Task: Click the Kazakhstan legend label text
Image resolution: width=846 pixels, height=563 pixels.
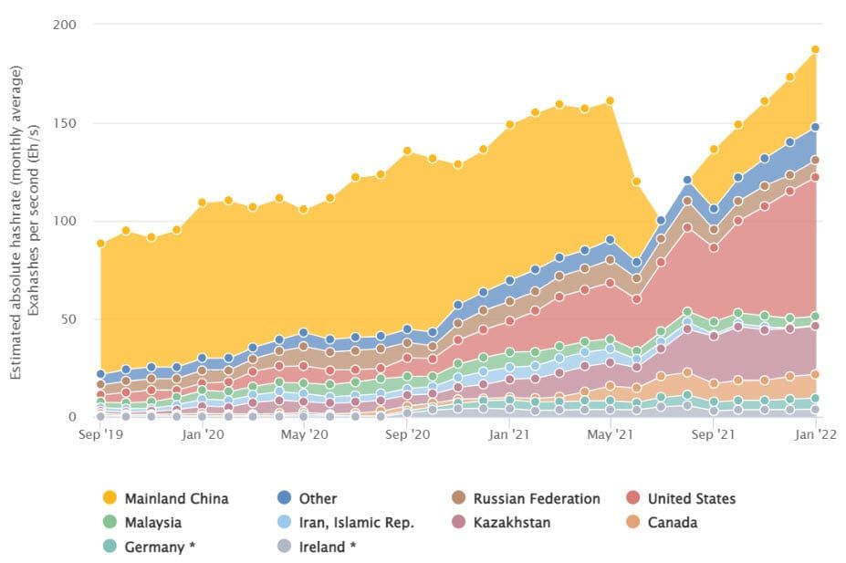Action: click(512, 523)
